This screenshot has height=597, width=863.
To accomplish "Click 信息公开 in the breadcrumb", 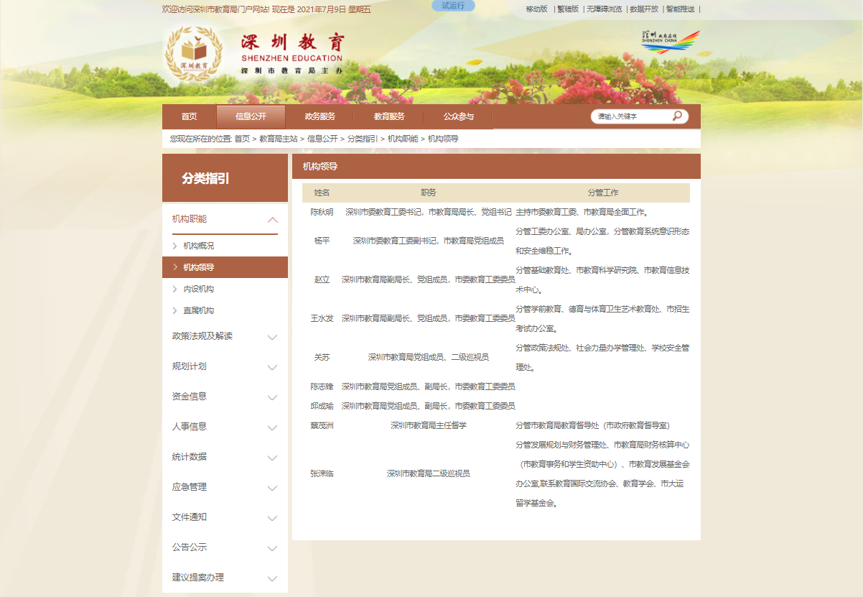I will pyautogui.click(x=322, y=139).
